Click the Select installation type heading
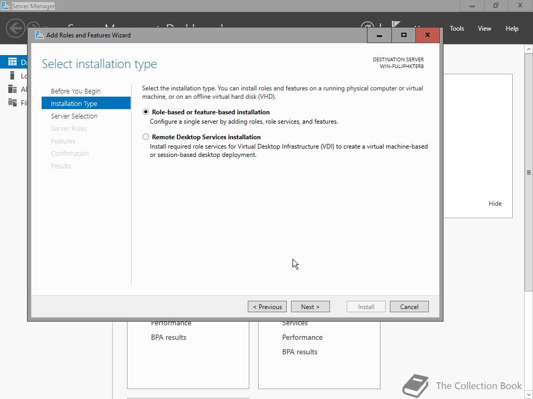The image size is (533, 399). [x=99, y=64]
